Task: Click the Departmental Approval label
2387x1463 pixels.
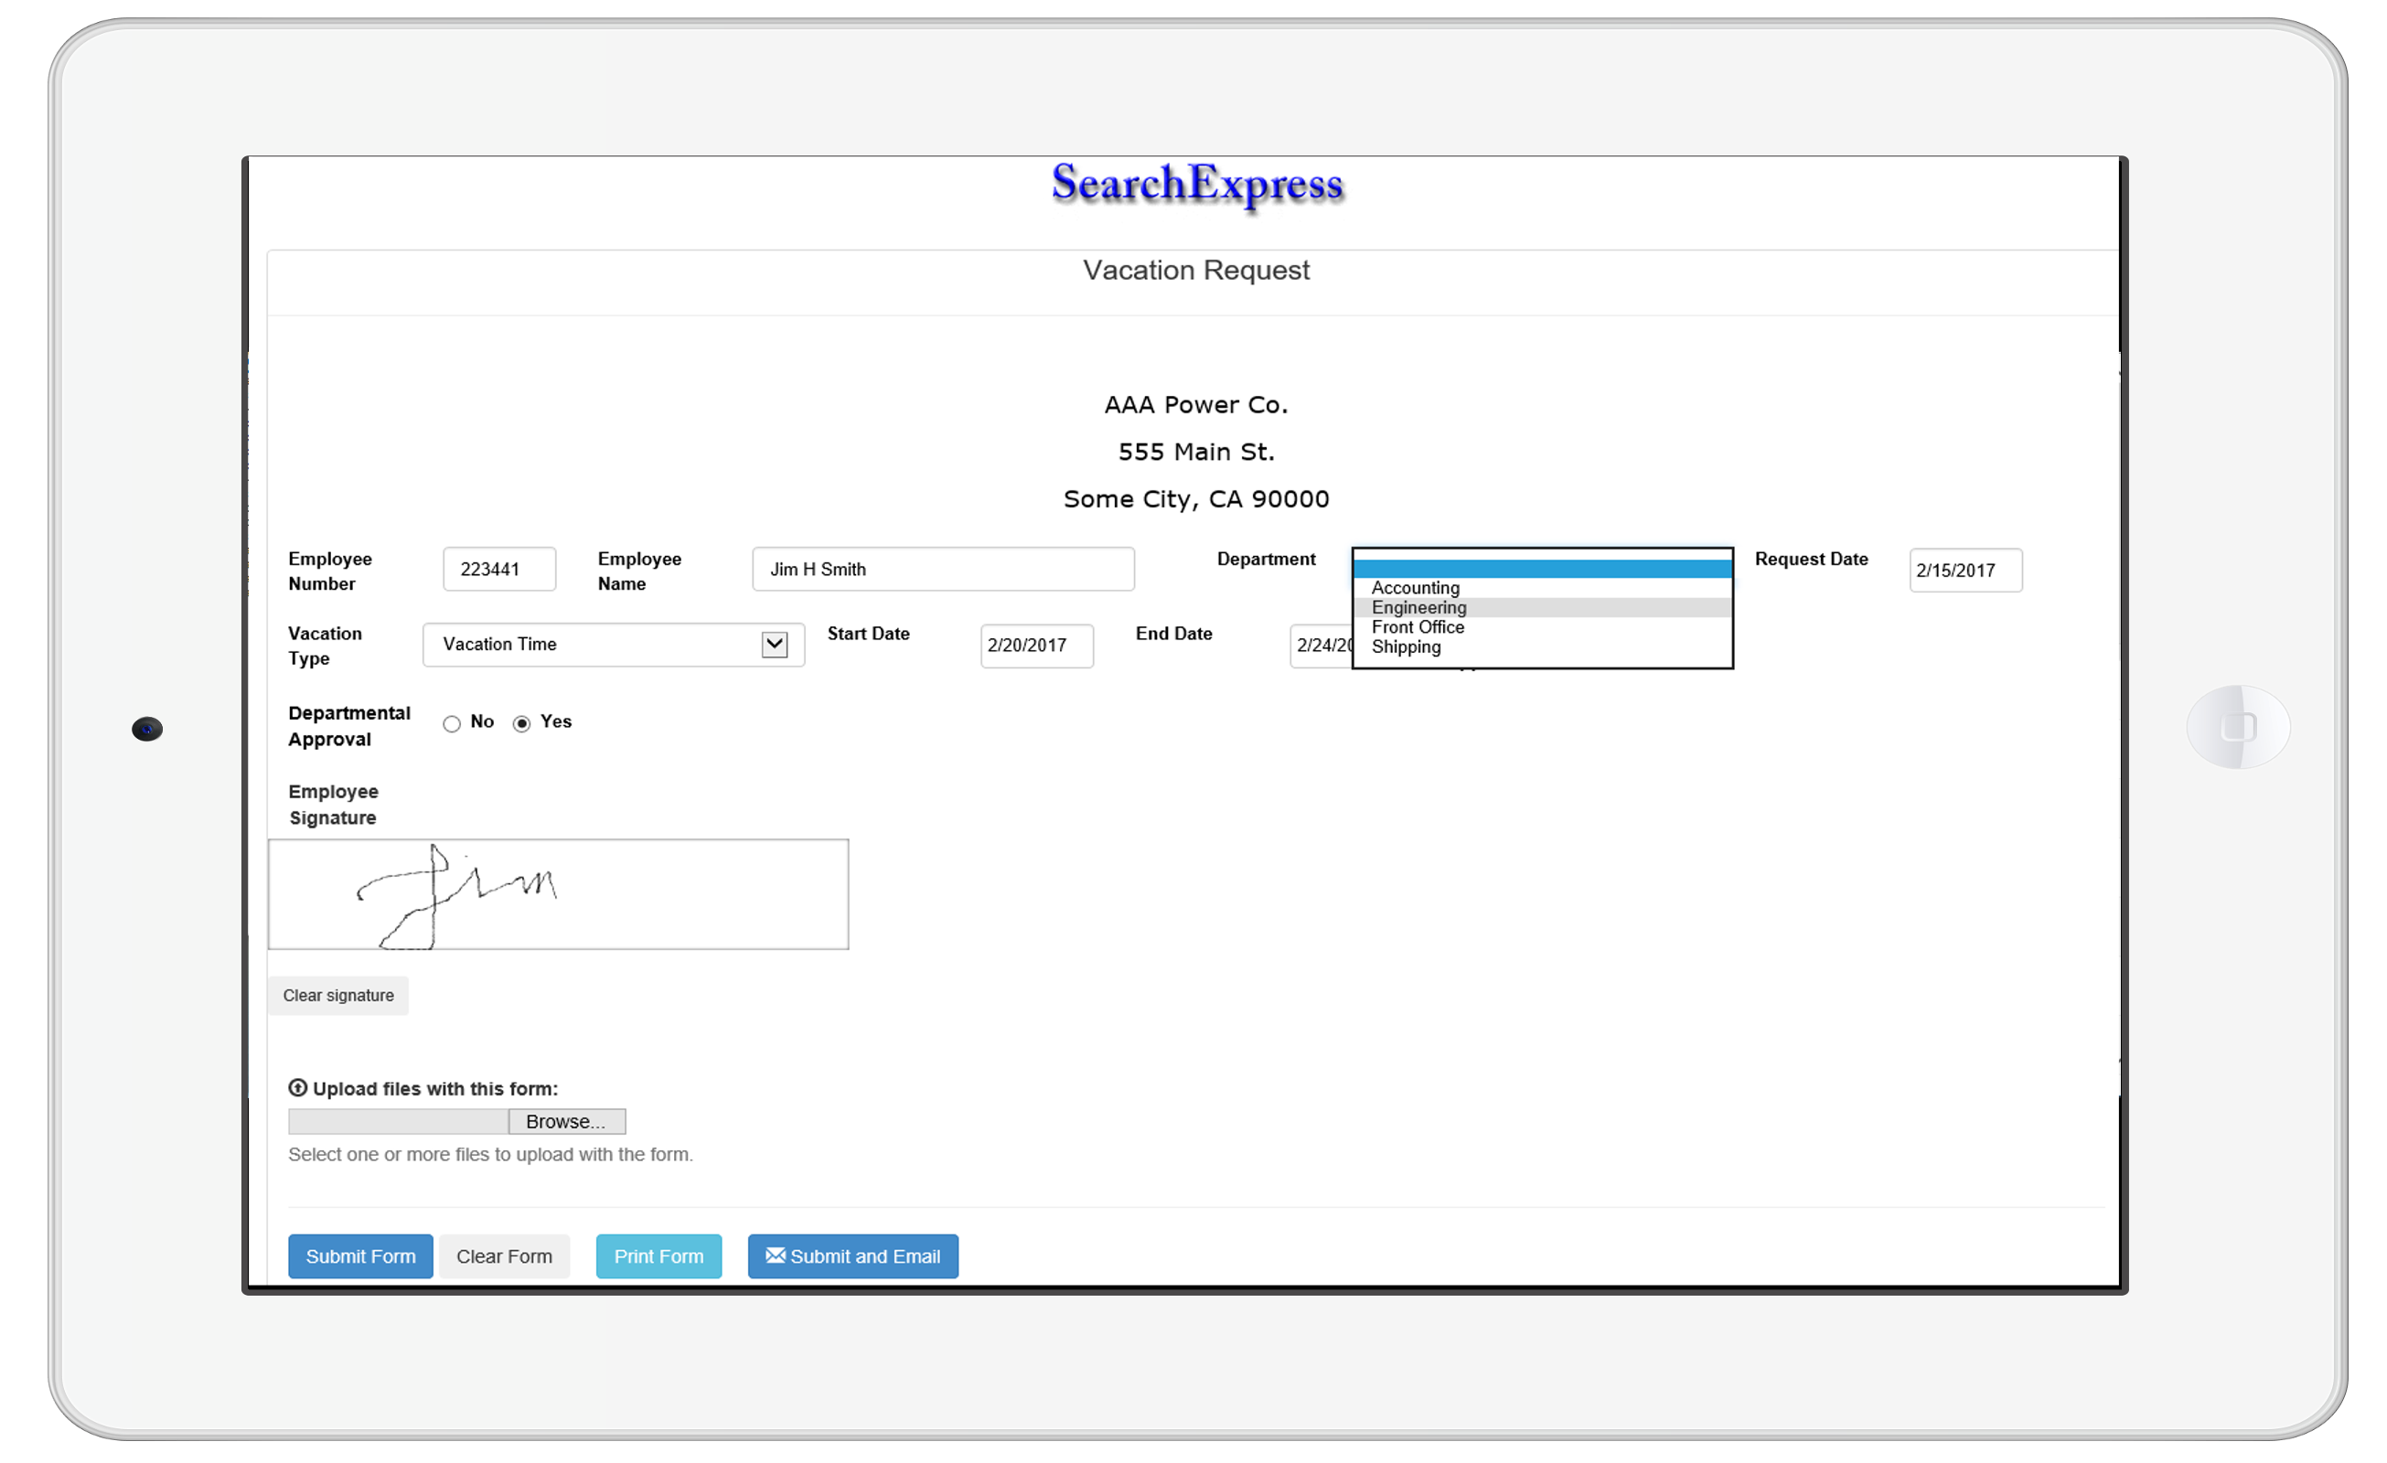Action: [x=348, y=726]
